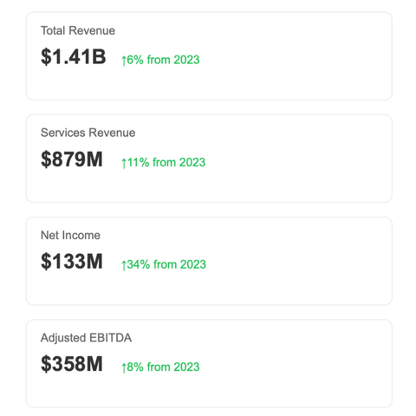Open the Adjusted EBITDA card
Image resolution: width=416 pixels, height=416 pixels.
pos(209,363)
